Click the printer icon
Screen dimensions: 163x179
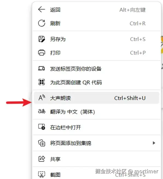click(x=42, y=53)
